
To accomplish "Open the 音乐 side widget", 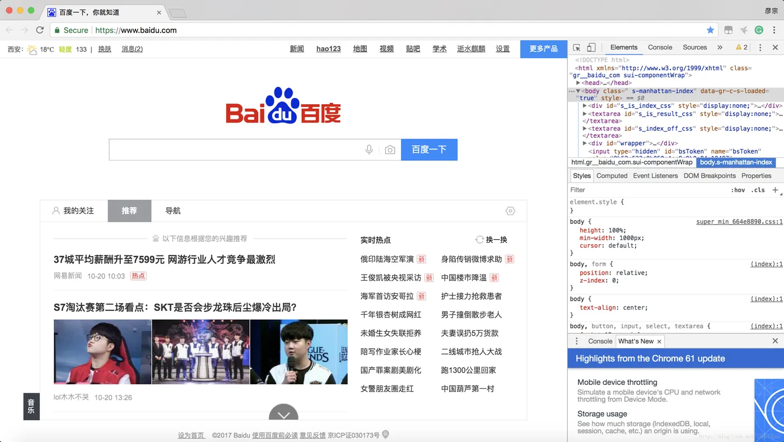I will (31, 406).
